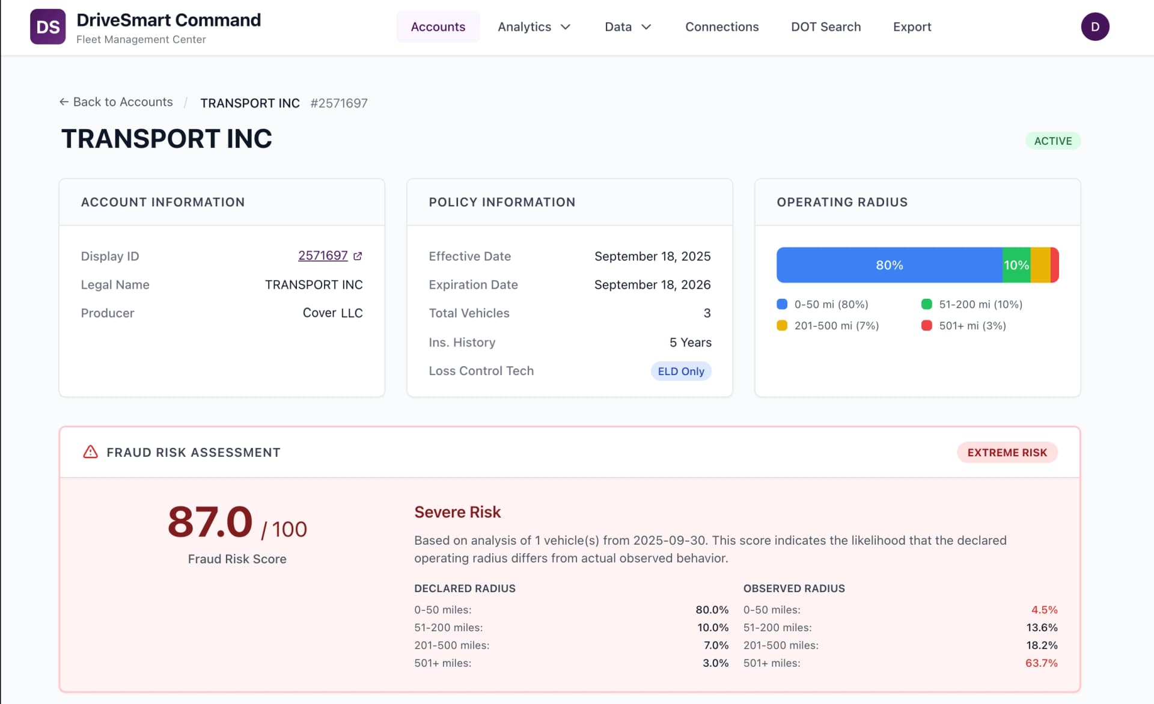Select the TRANSPORT INC breadcrumb
The image size is (1154, 704).
click(x=250, y=103)
